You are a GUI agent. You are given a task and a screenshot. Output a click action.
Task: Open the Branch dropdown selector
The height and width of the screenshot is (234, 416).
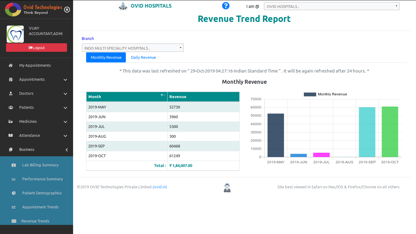pyautogui.click(x=132, y=48)
